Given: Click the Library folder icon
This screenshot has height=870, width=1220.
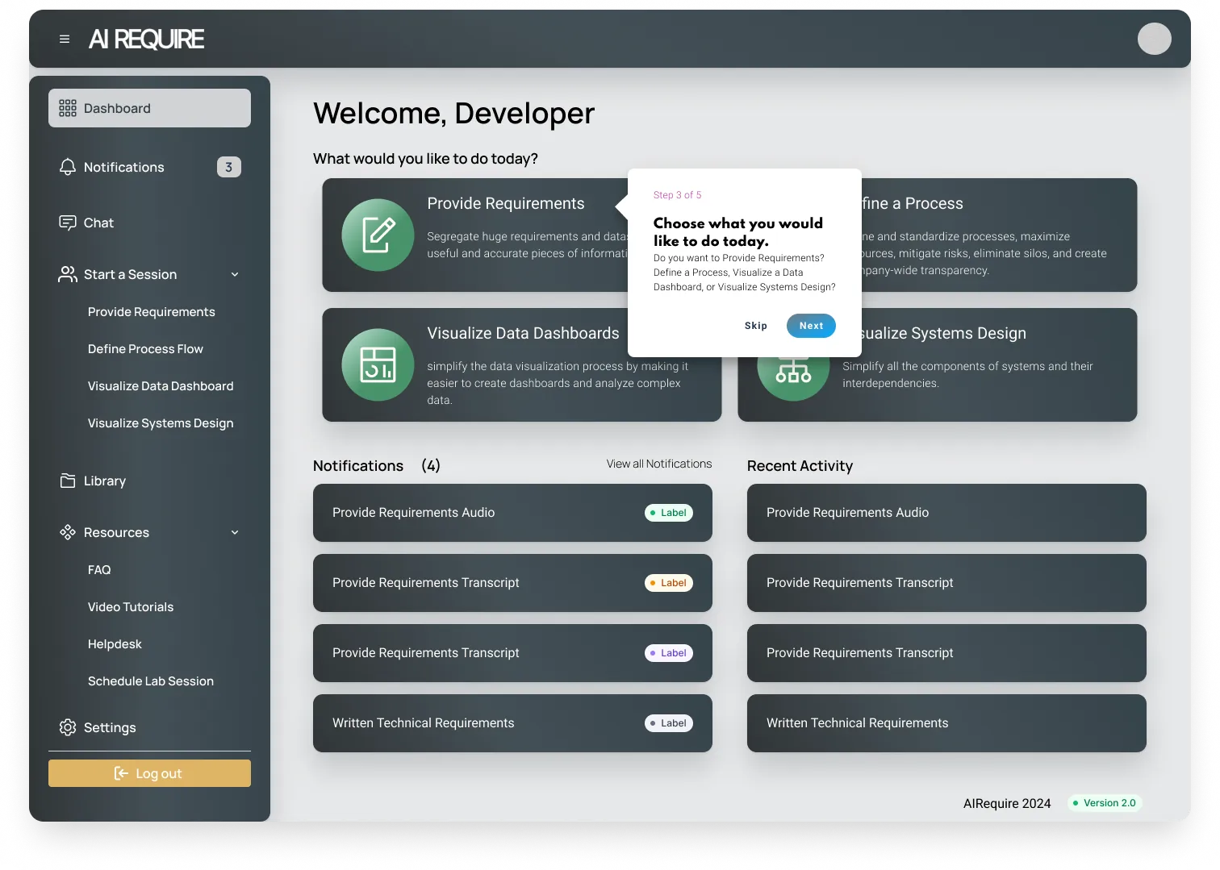Looking at the screenshot, I should click(x=68, y=481).
